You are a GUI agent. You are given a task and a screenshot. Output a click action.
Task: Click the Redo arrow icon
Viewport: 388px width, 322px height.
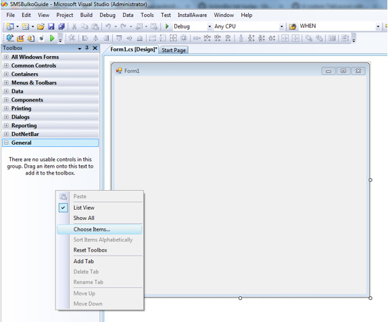click(123, 26)
